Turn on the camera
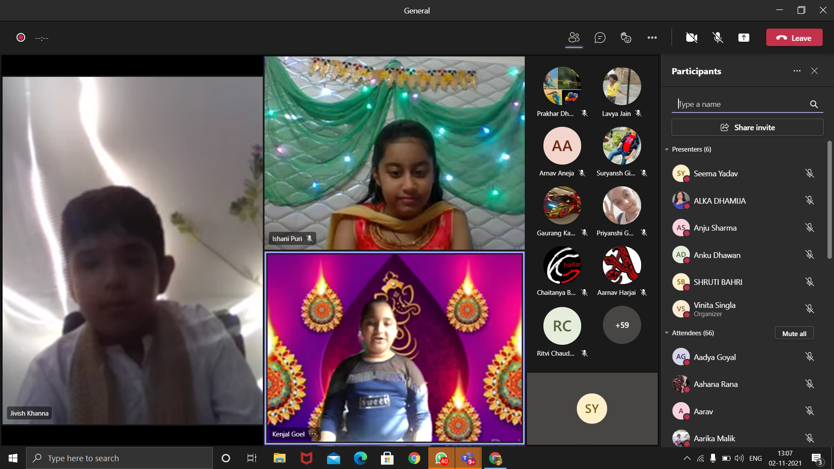 coord(692,38)
